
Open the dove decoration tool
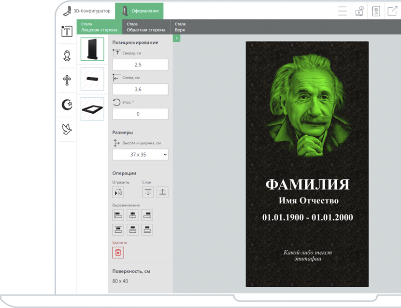pos(67,129)
